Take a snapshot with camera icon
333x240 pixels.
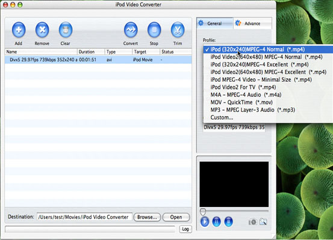pyautogui.click(x=252, y=222)
